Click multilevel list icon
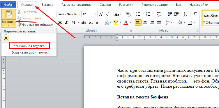This screenshot has width=219, height=108. (158, 14)
